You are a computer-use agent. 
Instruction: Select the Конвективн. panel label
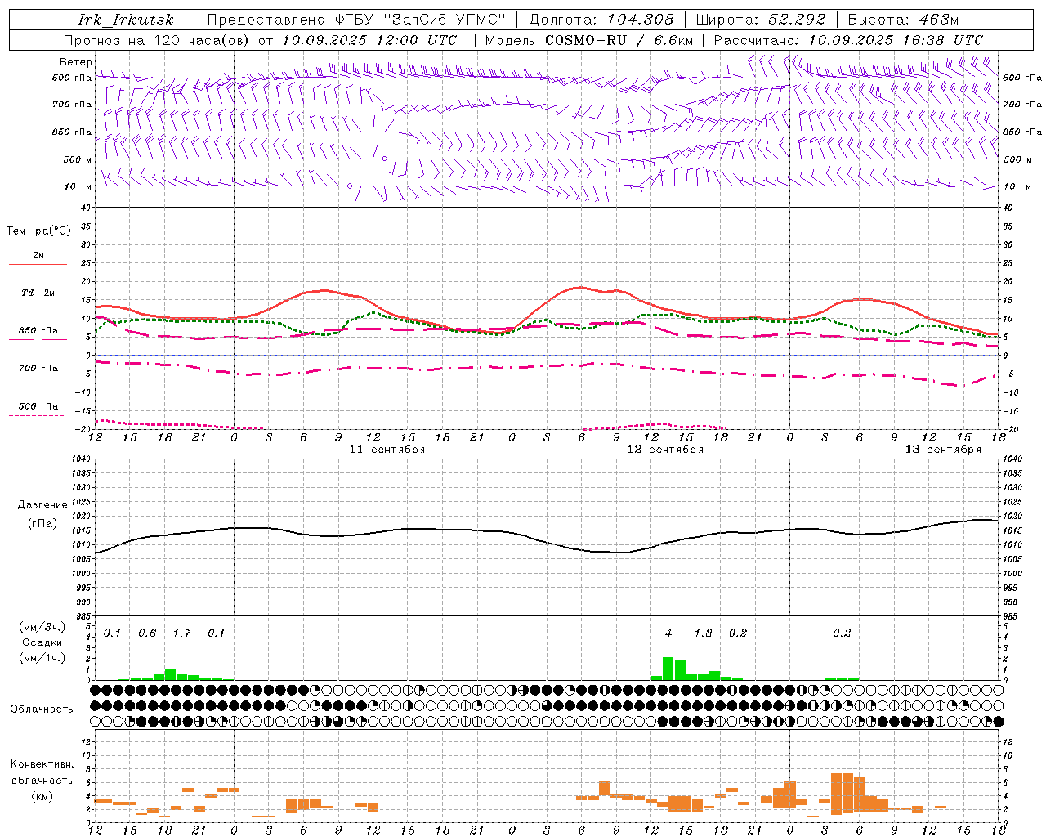(42, 764)
